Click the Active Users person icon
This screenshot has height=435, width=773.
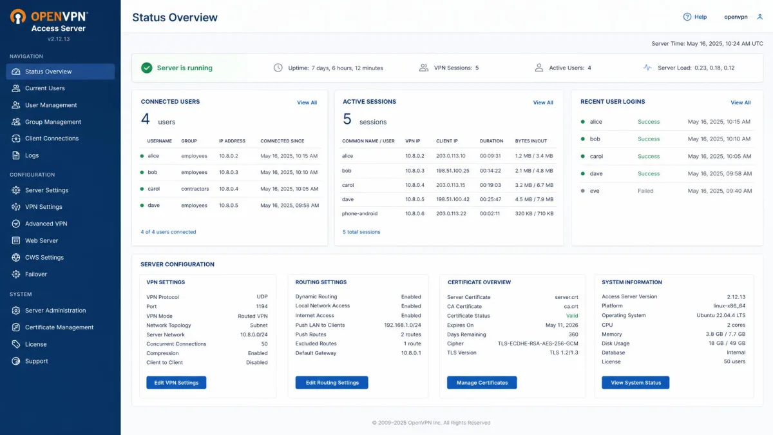coord(539,68)
